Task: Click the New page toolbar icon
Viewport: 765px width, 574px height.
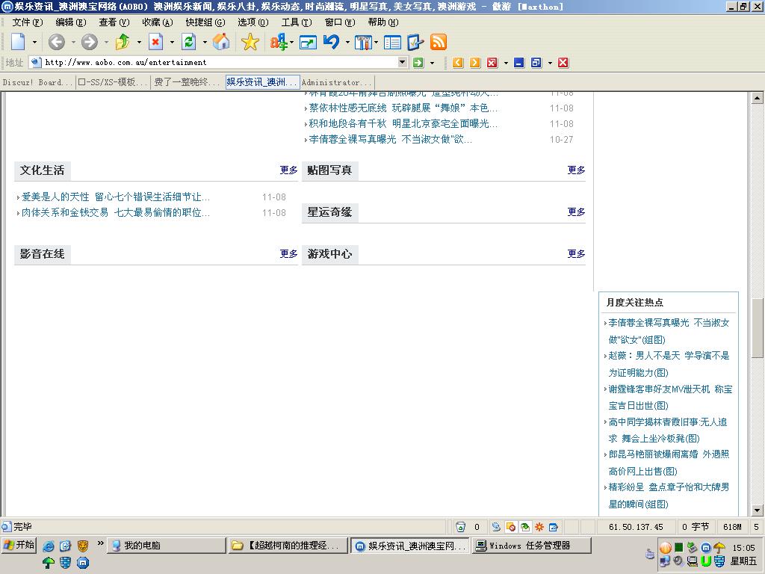Action: tap(18, 42)
